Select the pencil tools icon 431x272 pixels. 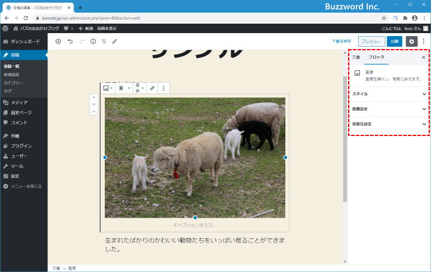[x=115, y=41]
